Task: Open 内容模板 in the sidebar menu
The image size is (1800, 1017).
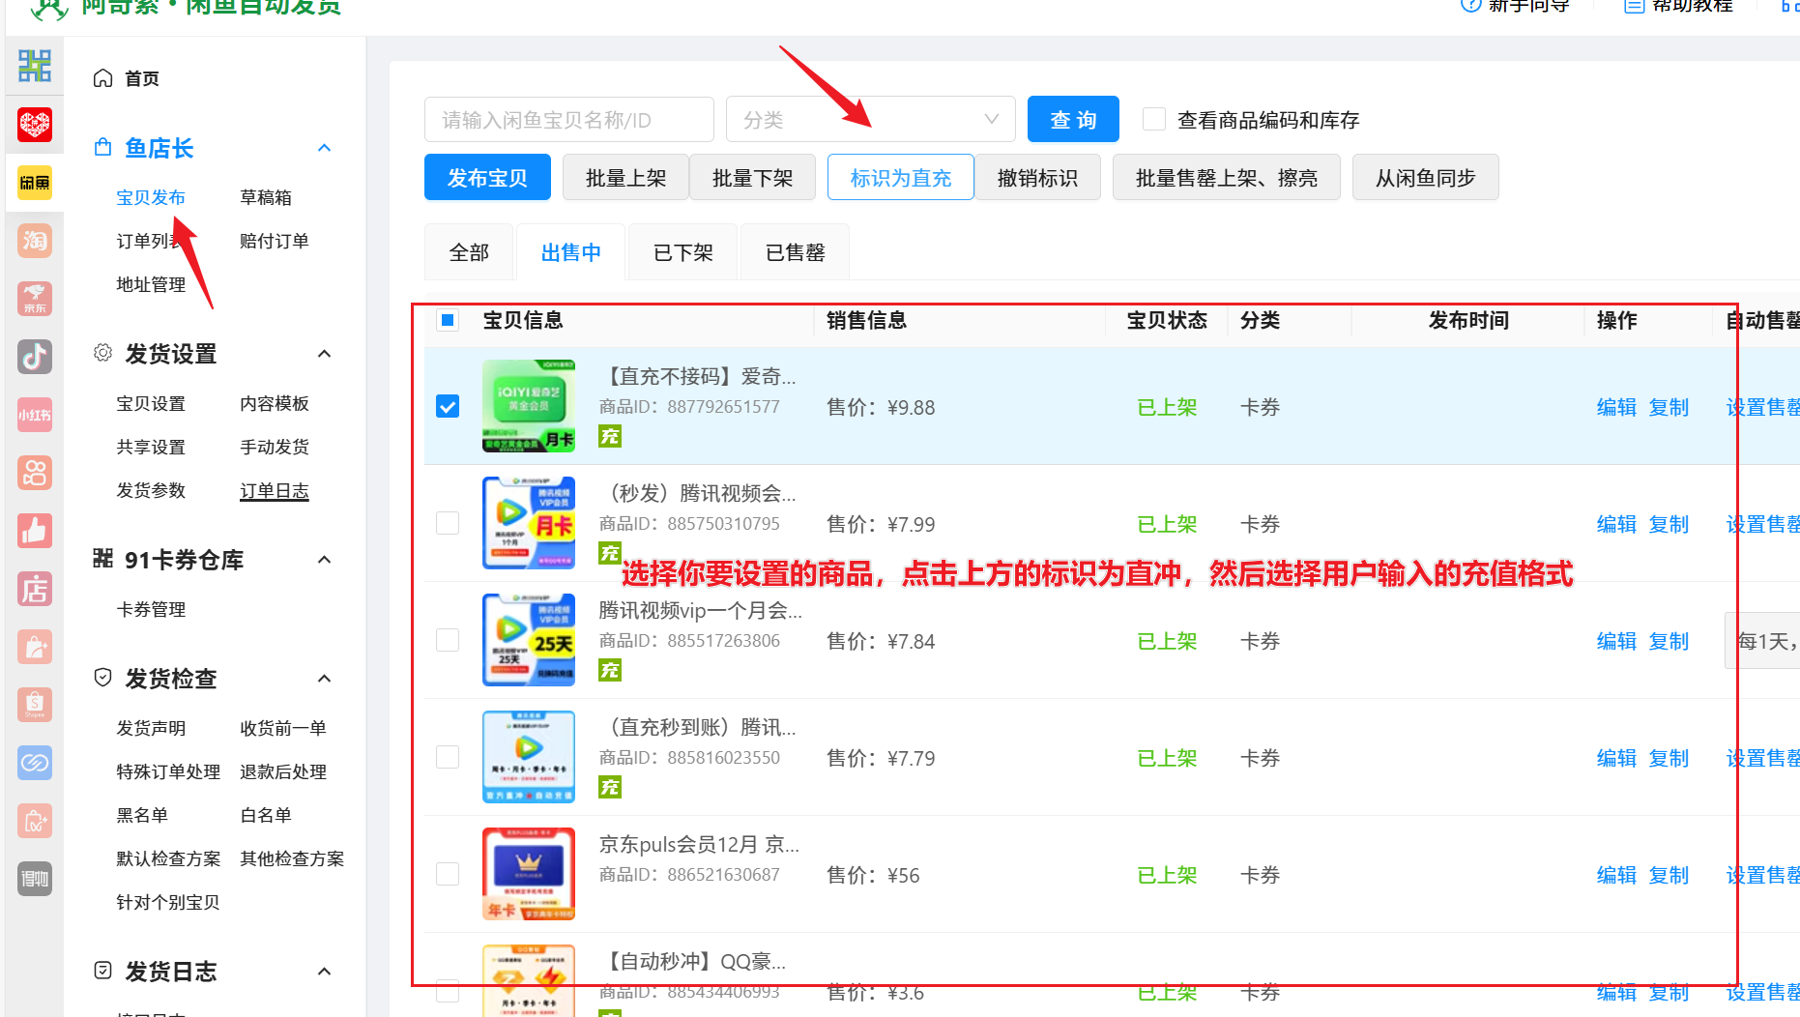Action: coord(275,403)
